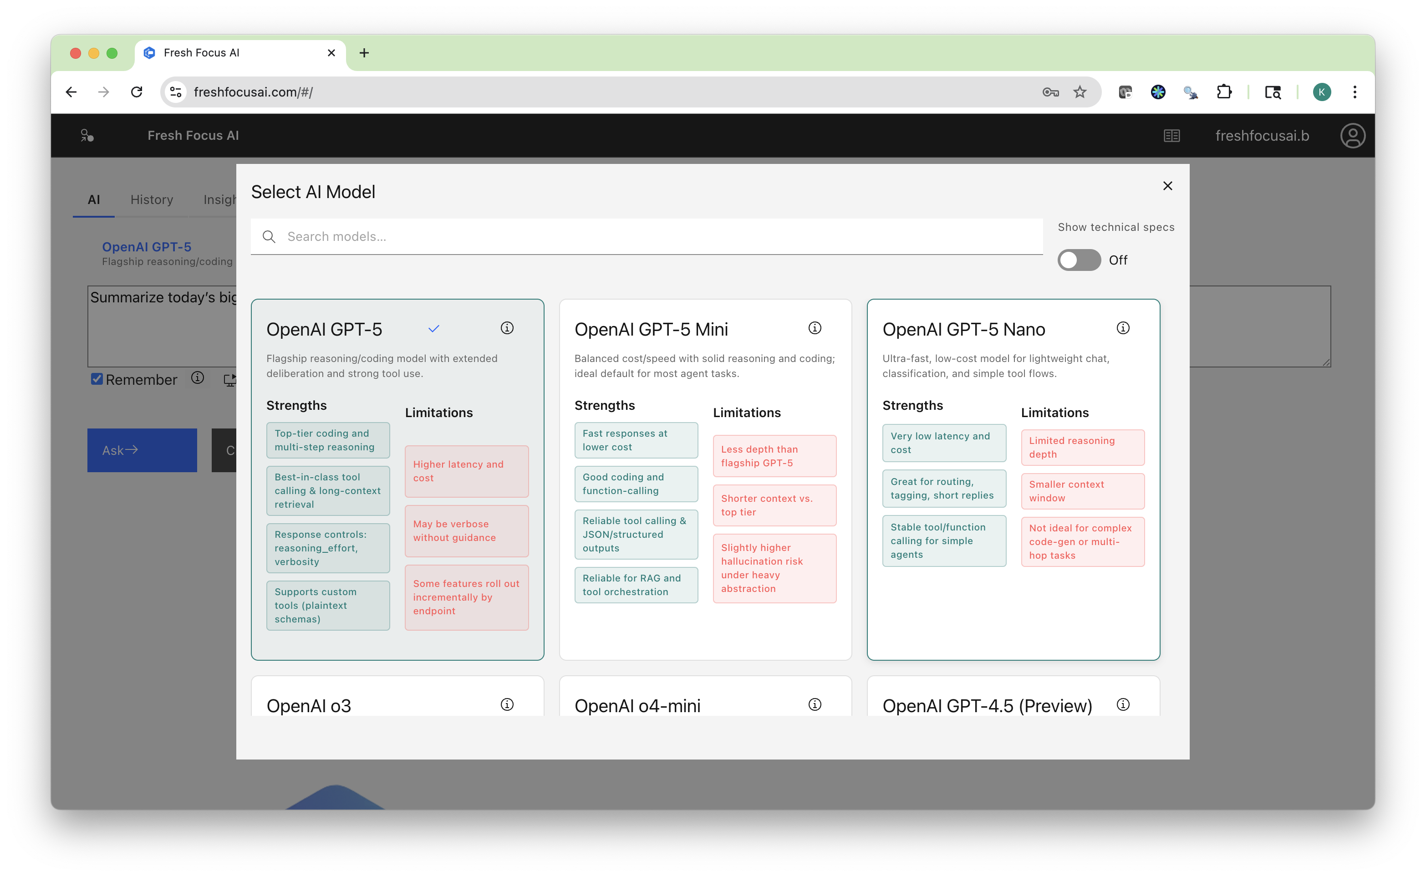Open user account icon in header
Viewport: 1426px width, 877px height.
(1352, 136)
